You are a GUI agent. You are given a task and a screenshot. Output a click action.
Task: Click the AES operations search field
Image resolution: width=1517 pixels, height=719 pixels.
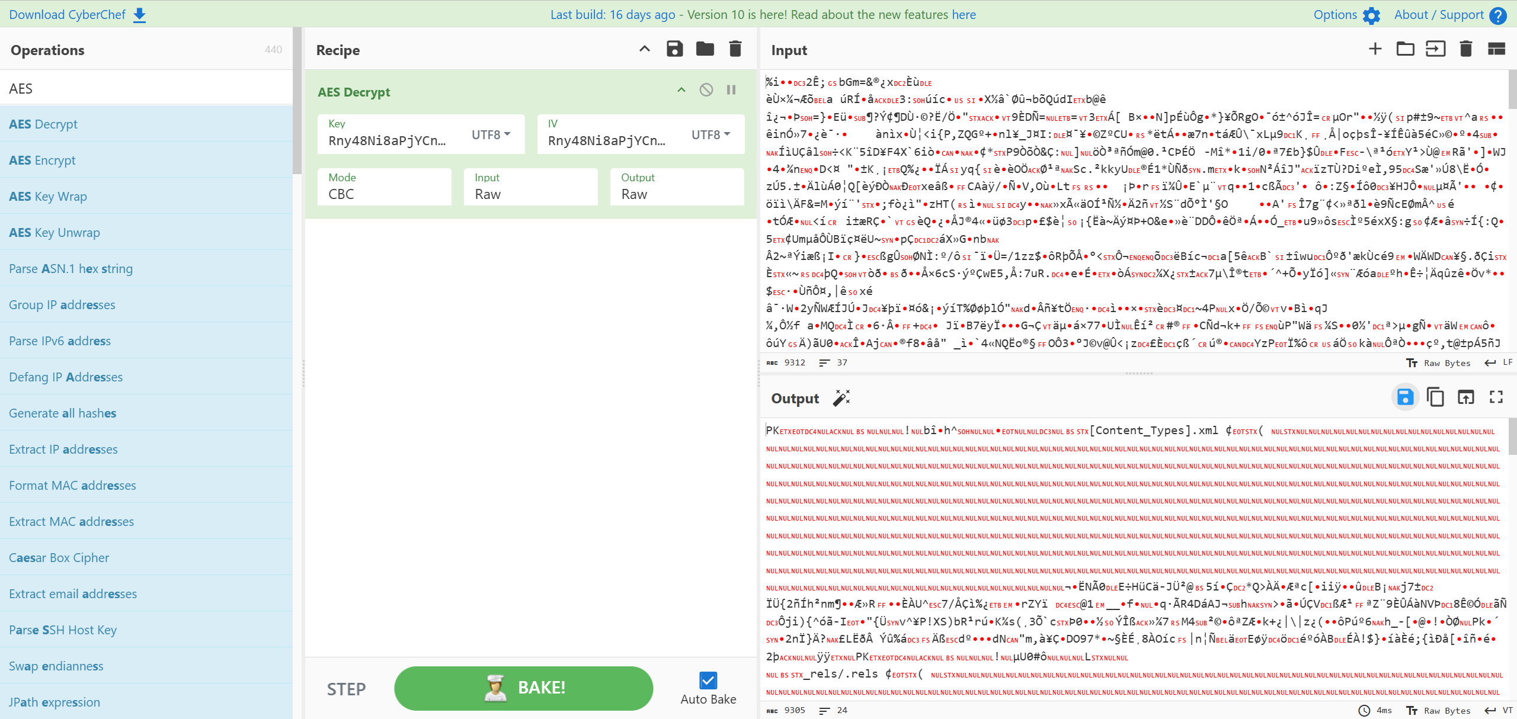click(146, 88)
